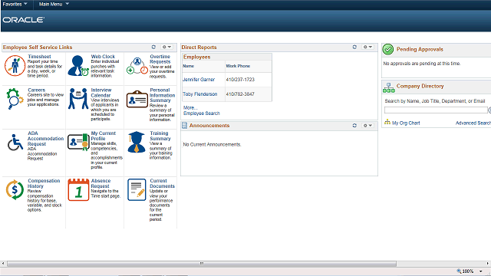Refresh the Announcements pagelet
Screen dimensions: 491x276
click(354, 126)
